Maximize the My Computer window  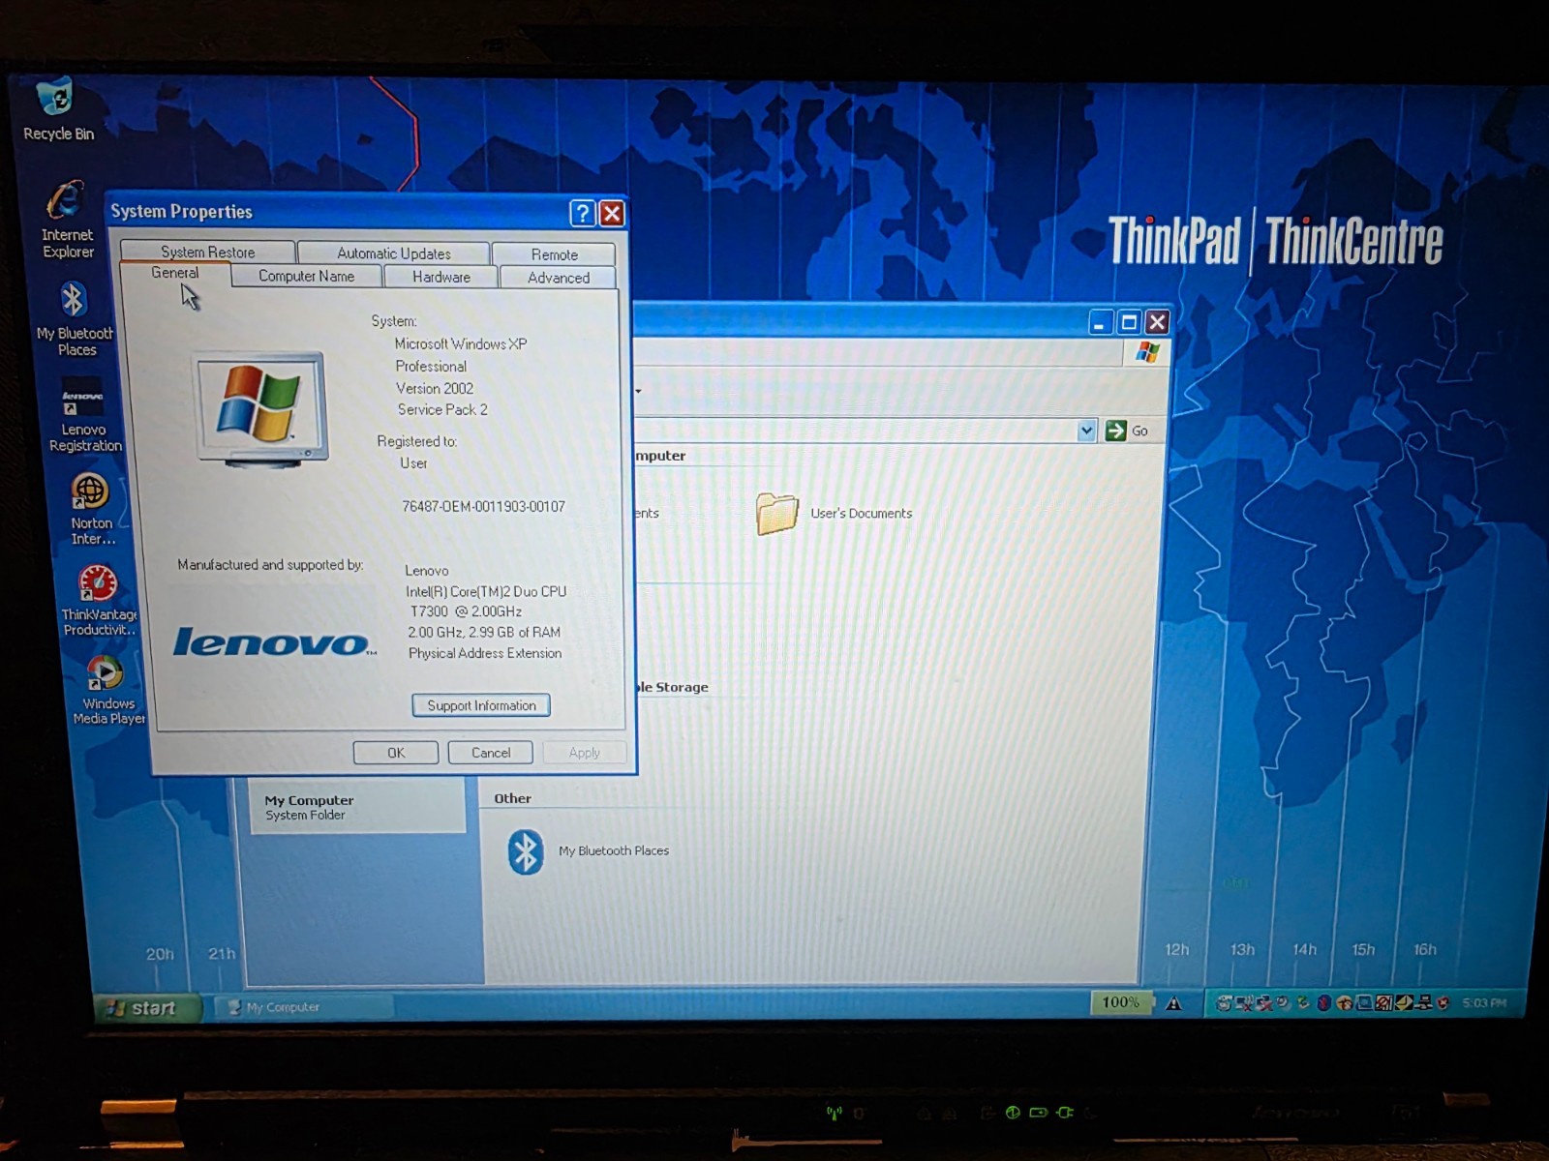click(1129, 322)
